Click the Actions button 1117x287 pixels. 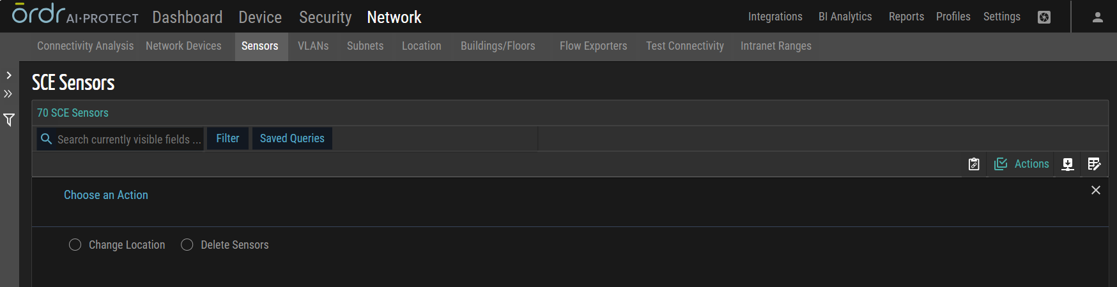point(1022,164)
